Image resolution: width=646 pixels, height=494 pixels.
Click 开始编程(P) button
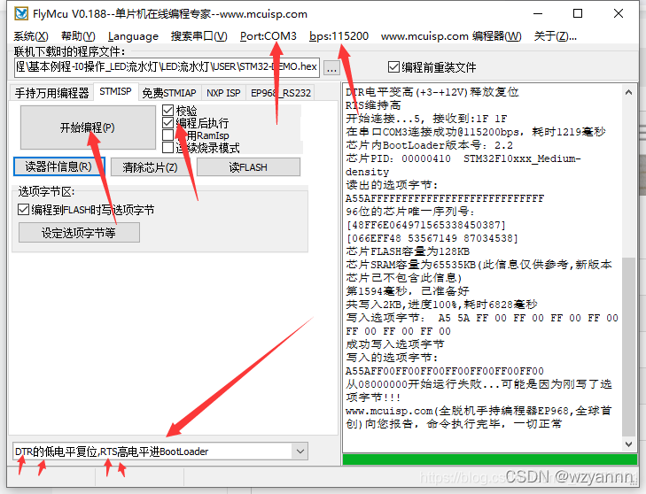(x=88, y=127)
